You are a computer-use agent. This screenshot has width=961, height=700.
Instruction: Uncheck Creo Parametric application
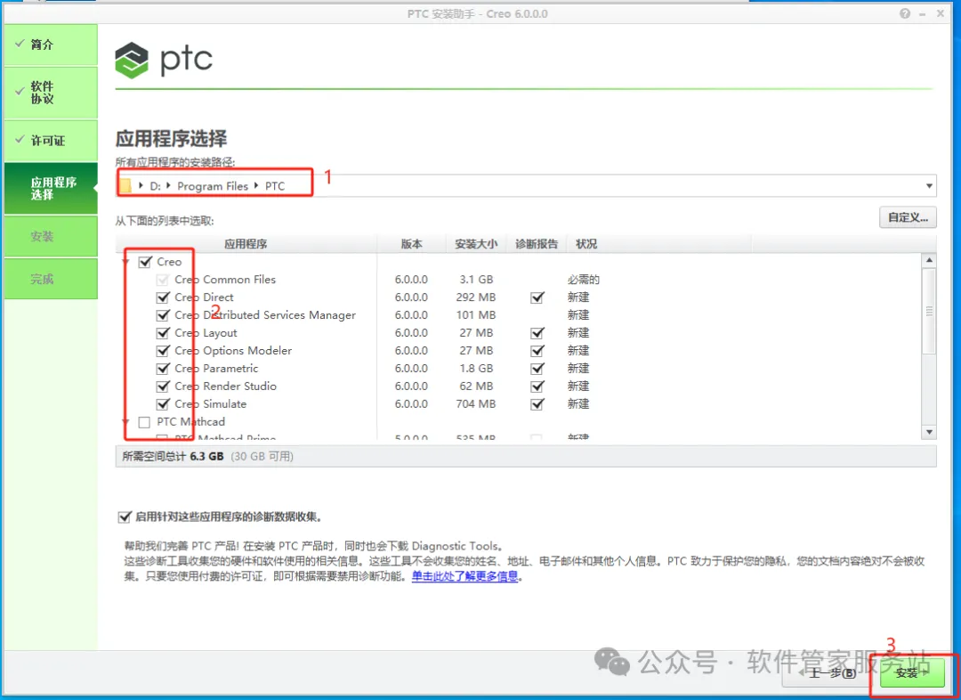[163, 369]
